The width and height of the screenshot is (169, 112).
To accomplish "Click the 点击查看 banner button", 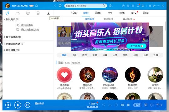I will click(x=136, y=46).
